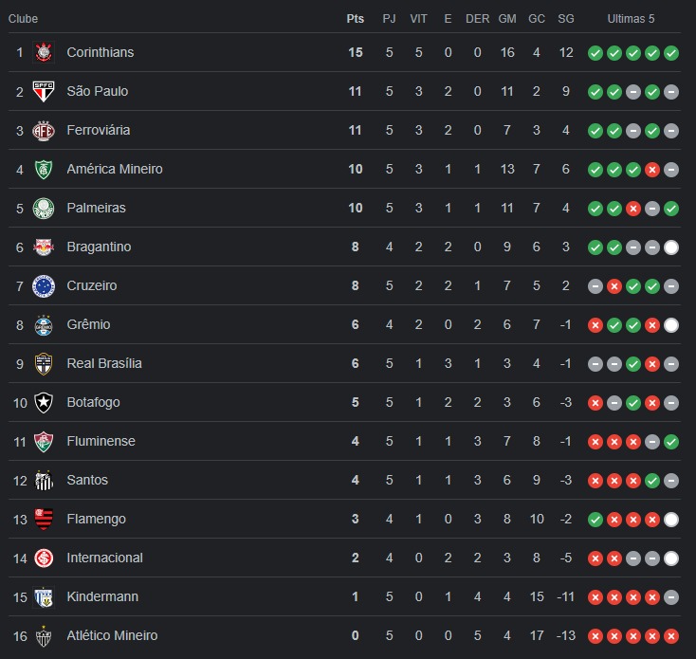Click the São Paulo shield logo
696x659 pixels.
(44, 91)
